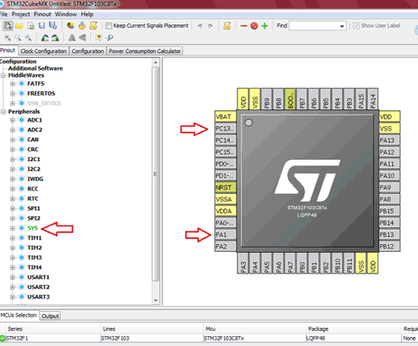Click the red minus icon
Viewport: 418px width, 346px height.
tap(244, 26)
